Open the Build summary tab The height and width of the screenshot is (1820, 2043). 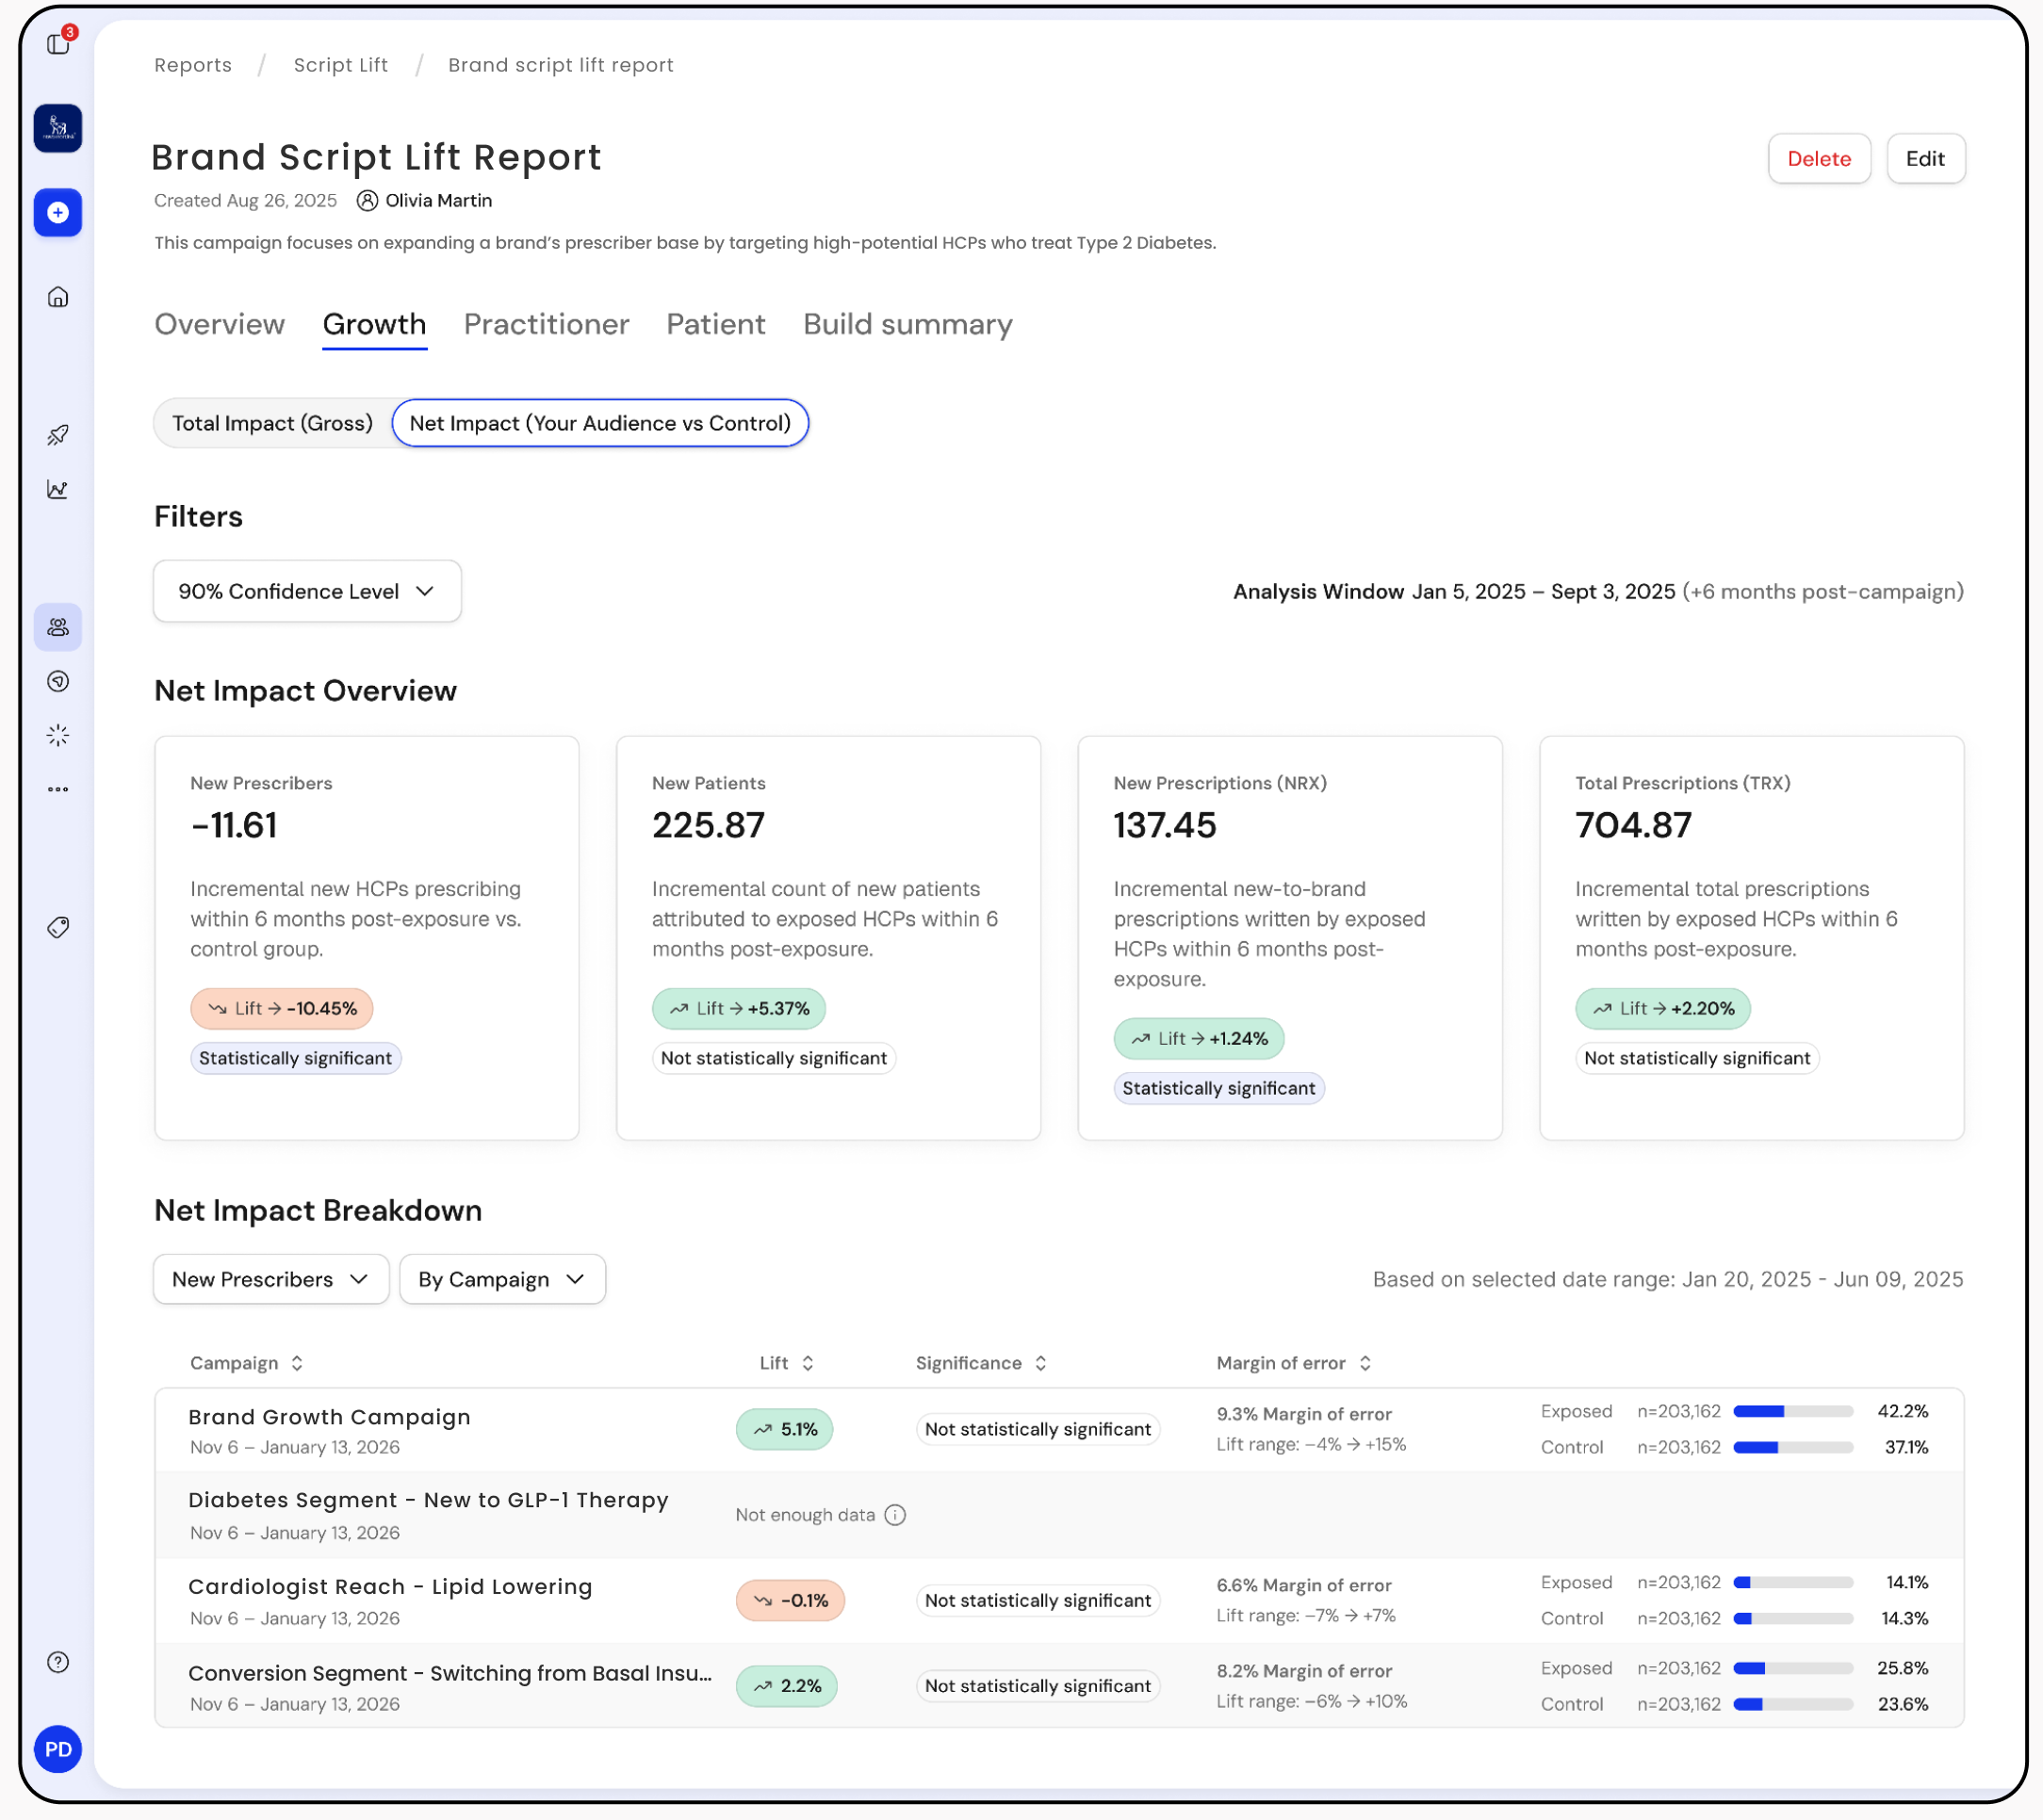click(x=907, y=324)
